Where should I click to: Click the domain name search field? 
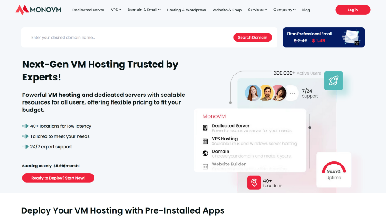(127, 37)
